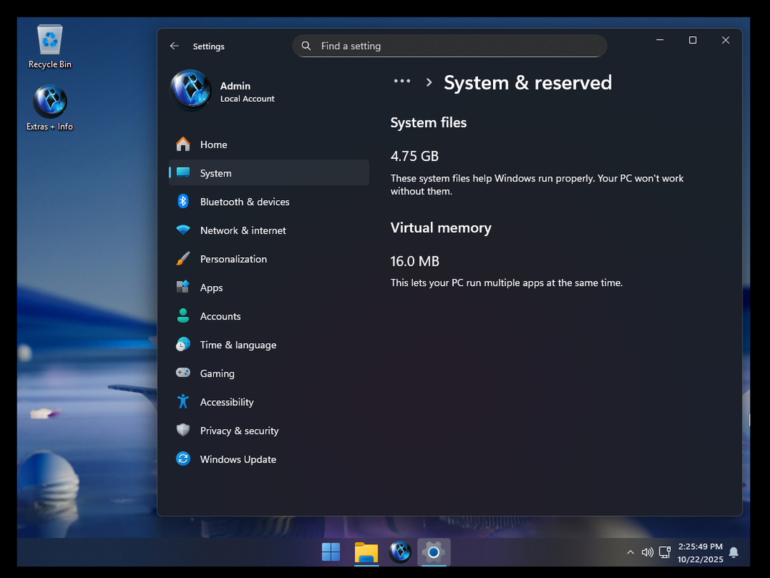Click the Windows Update refresh icon

183,458
